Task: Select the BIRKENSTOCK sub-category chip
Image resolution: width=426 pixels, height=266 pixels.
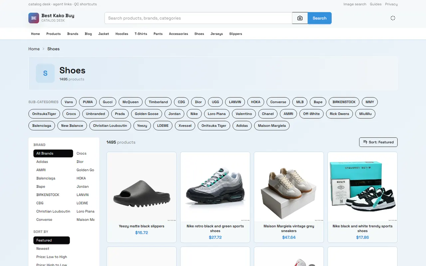Action: [344, 102]
